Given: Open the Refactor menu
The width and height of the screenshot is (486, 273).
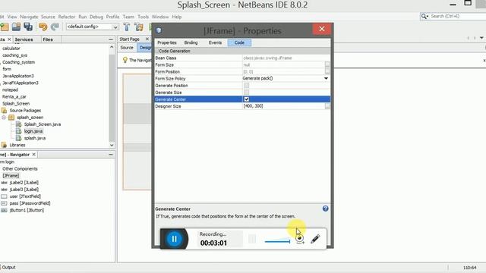Looking at the screenshot, I should click(67, 17).
